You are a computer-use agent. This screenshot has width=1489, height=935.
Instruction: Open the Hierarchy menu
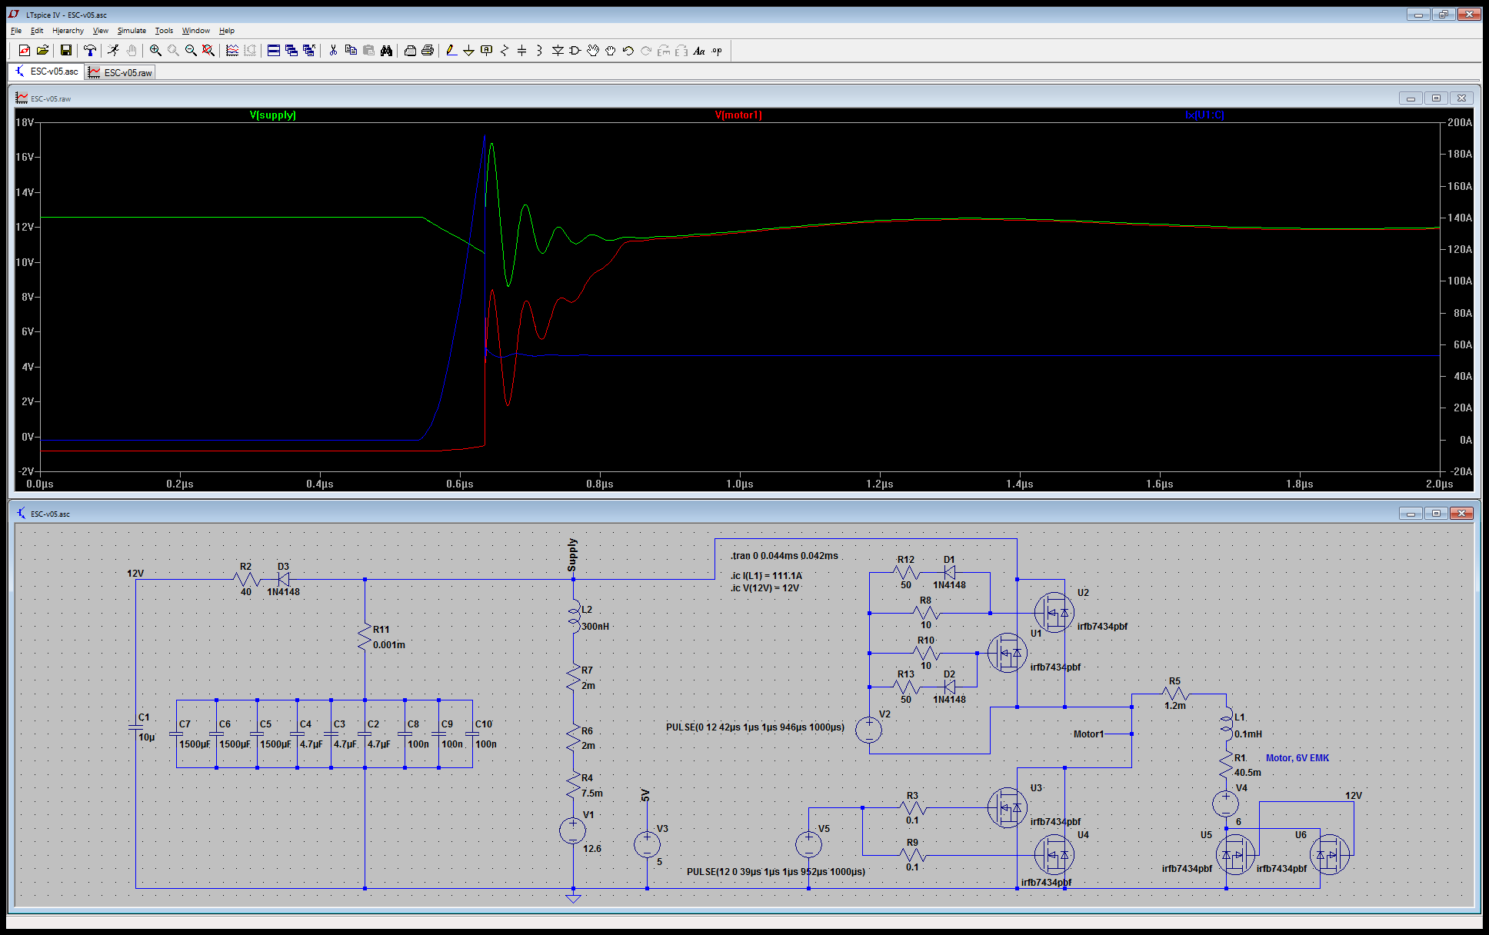tap(68, 31)
